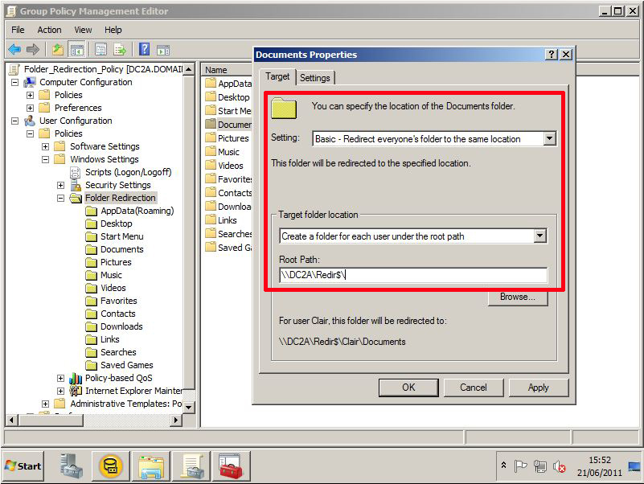Expand the Software Settings node
Image resolution: width=644 pixels, height=484 pixels.
(x=45, y=146)
